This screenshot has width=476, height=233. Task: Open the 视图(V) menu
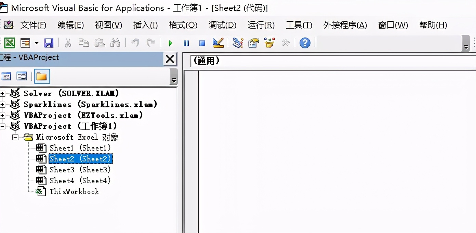pos(108,25)
